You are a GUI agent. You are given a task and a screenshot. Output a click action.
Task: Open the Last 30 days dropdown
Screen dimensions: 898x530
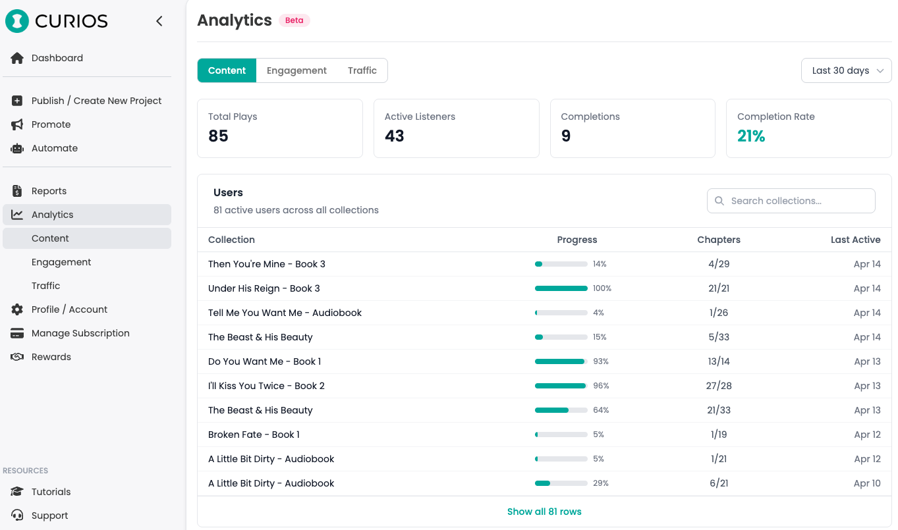(846, 70)
